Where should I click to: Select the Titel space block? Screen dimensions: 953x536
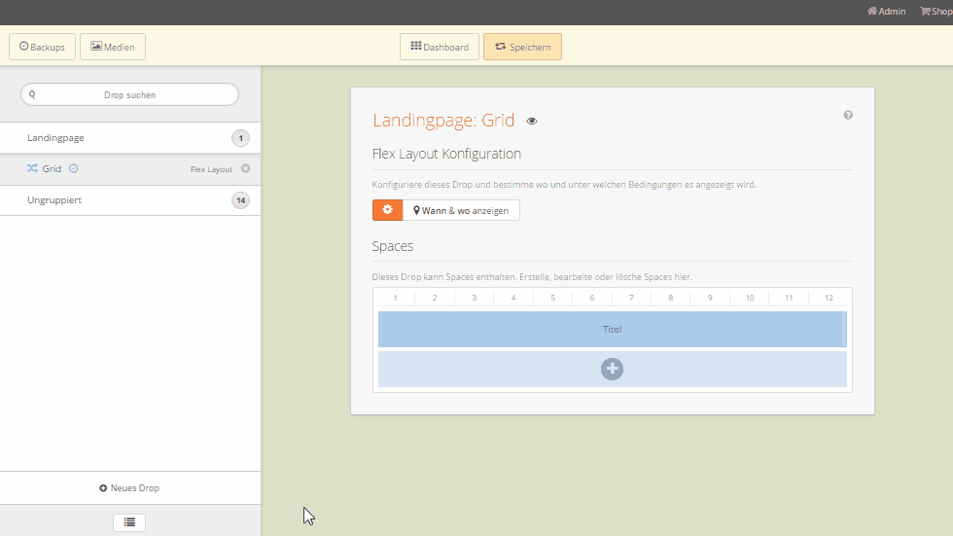point(612,330)
